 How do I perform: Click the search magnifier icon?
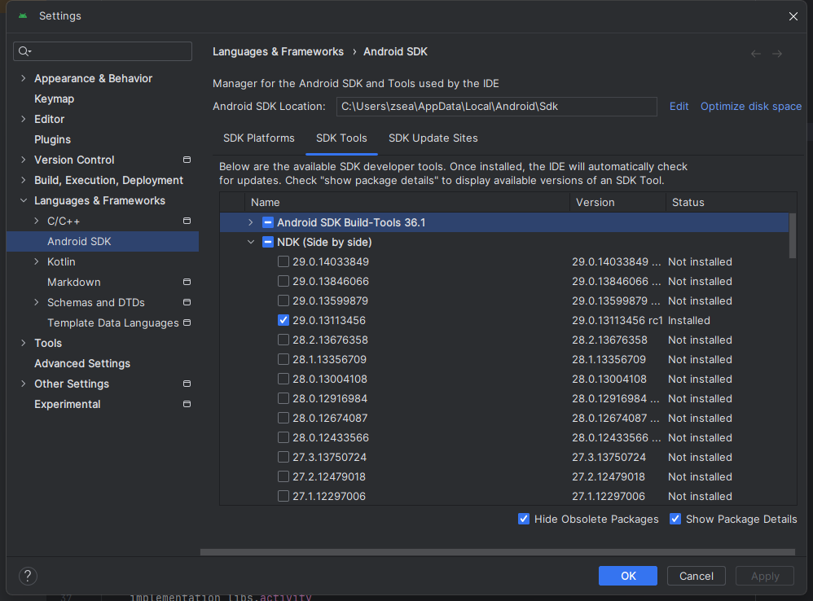tap(24, 51)
